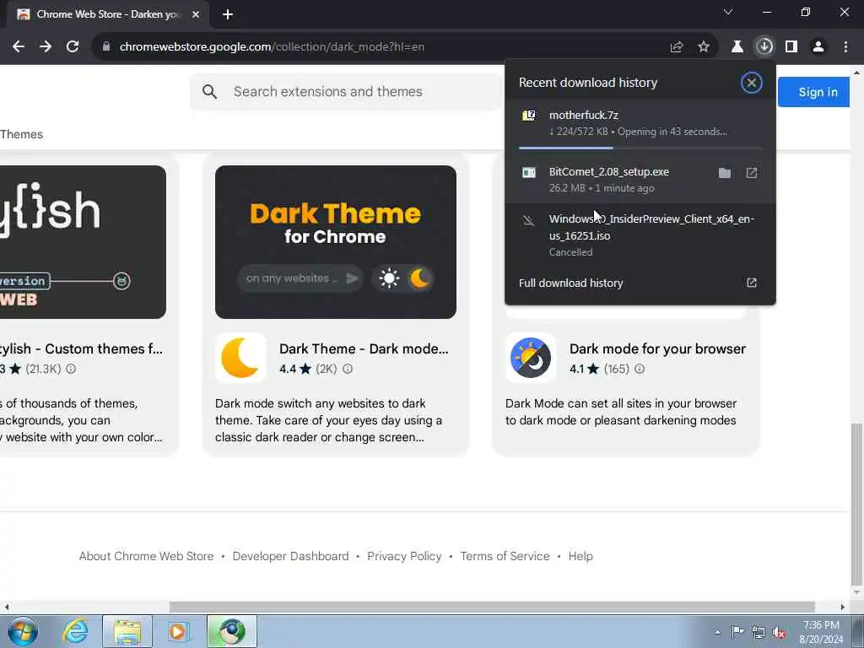864x648 pixels.
Task: Click the Sign in button
Action: [x=813, y=92]
